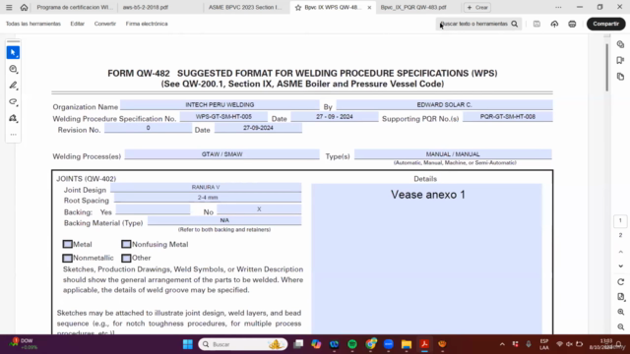Click the Revision No. field
The image size is (630, 354).
point(148,128)
